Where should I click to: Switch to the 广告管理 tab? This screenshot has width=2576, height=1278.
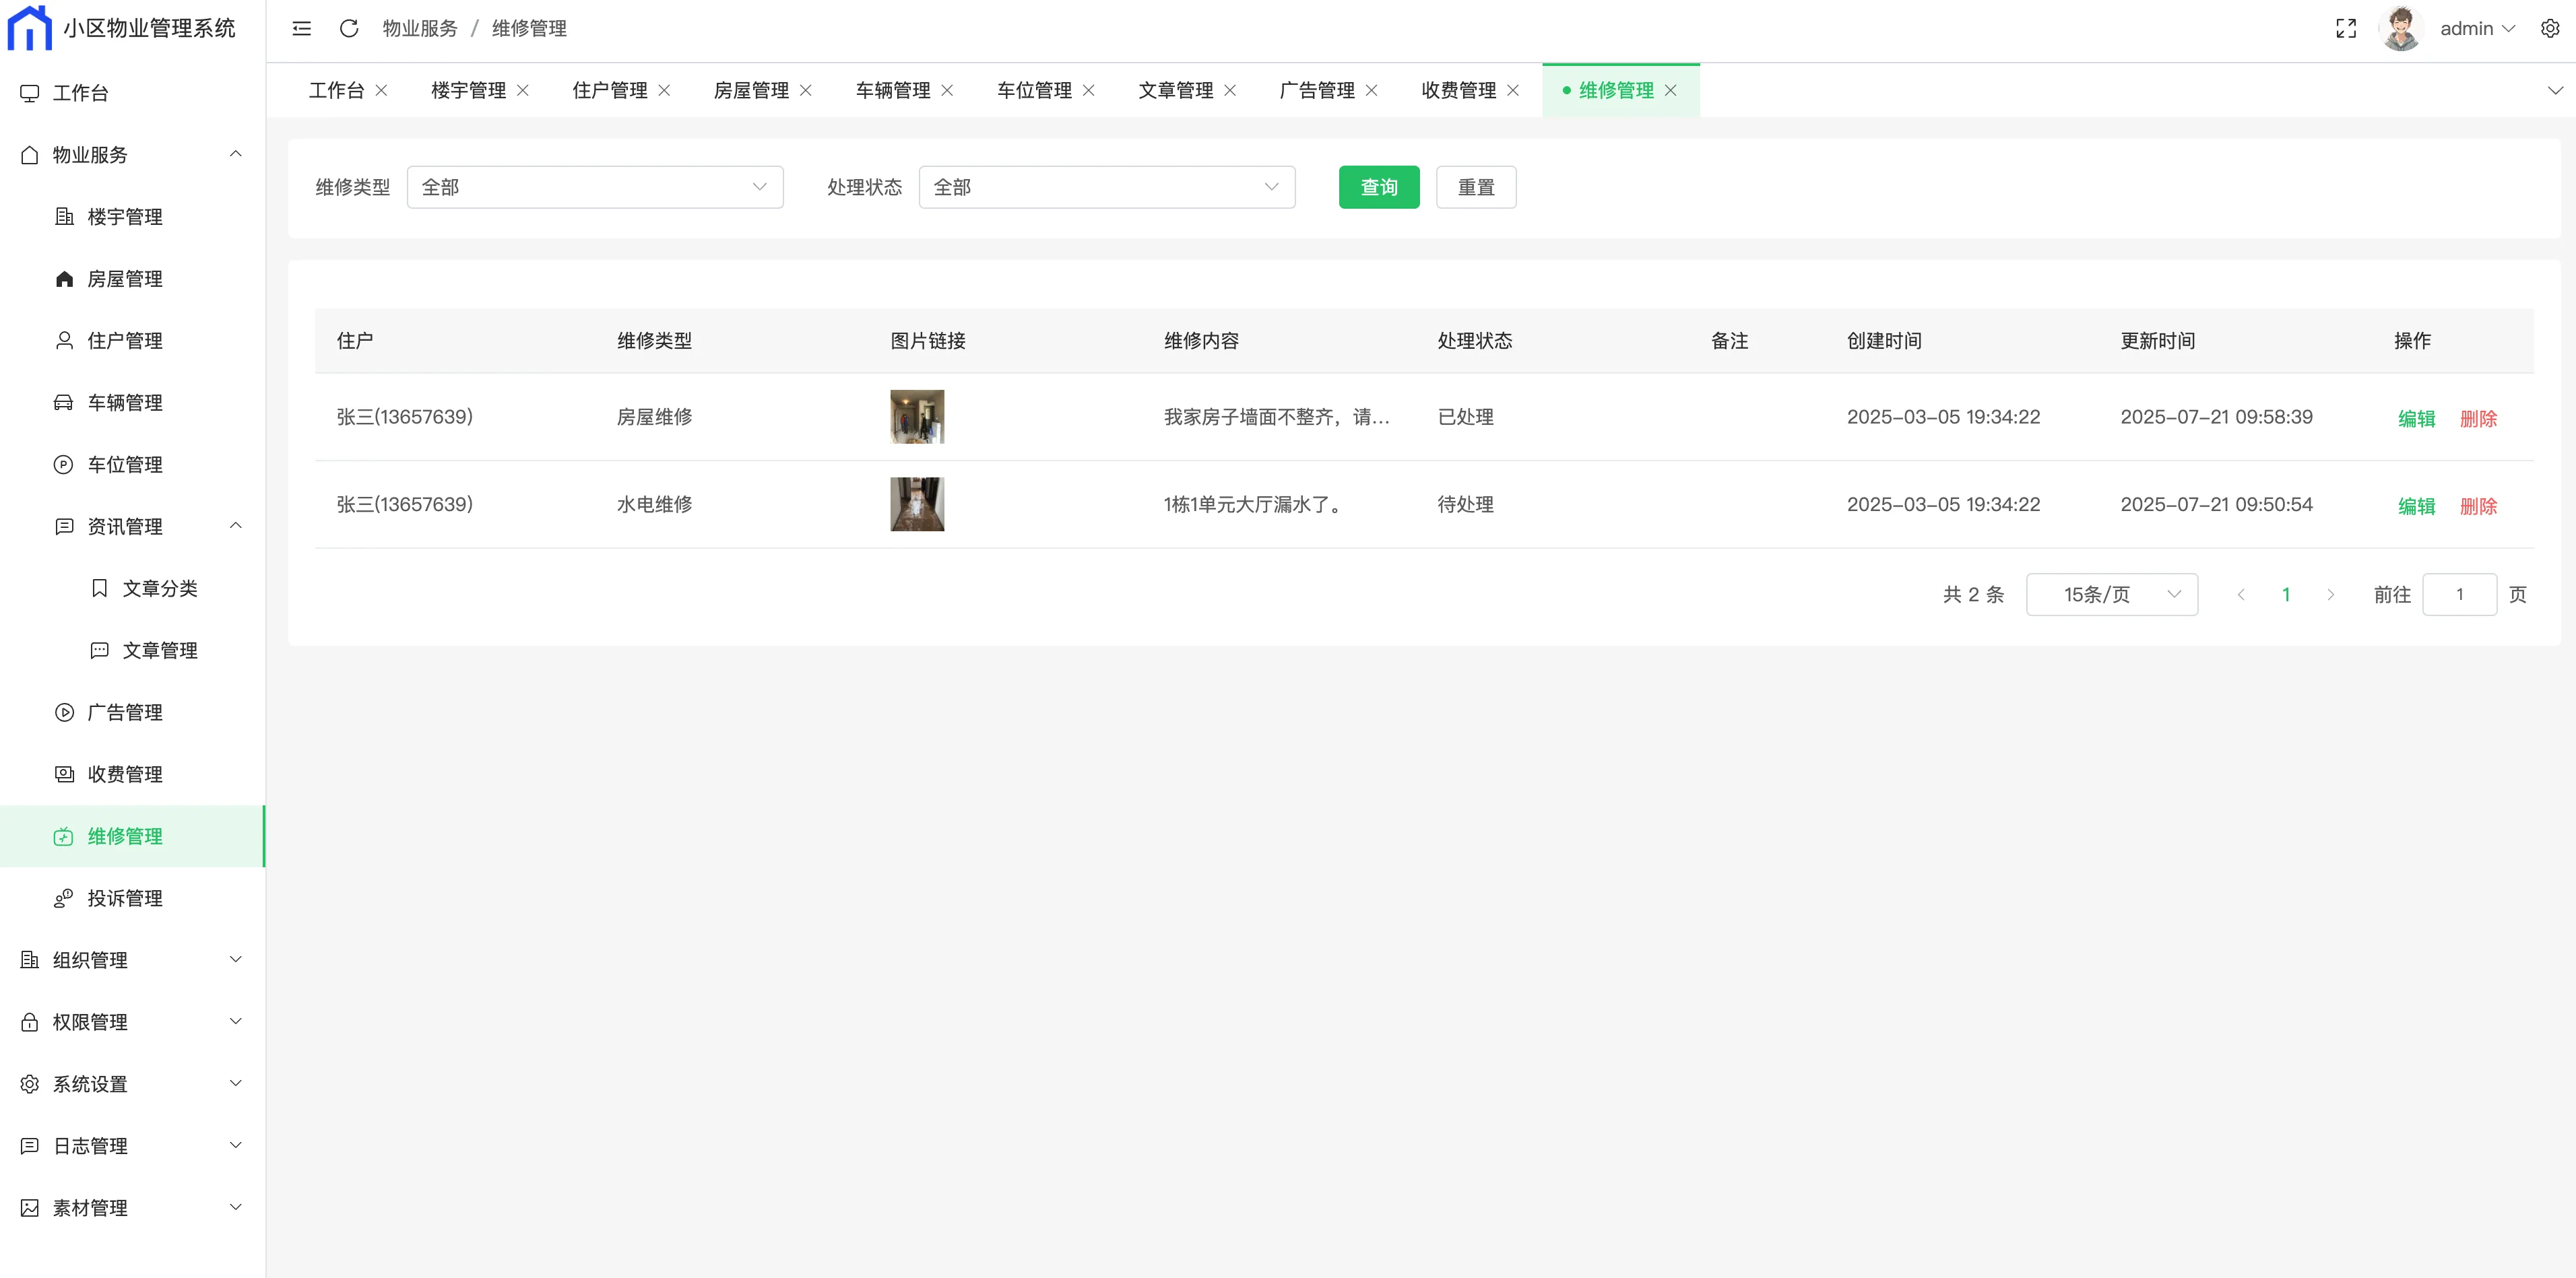1316,91
